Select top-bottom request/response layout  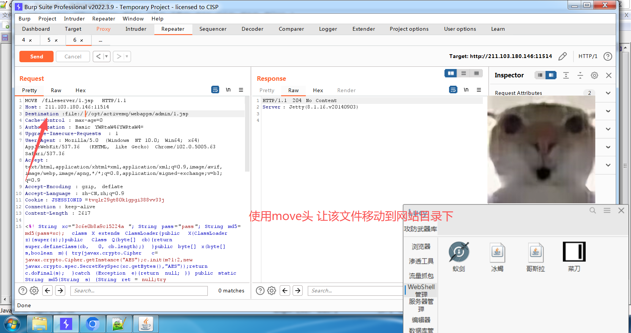click(x=463, y=73)
